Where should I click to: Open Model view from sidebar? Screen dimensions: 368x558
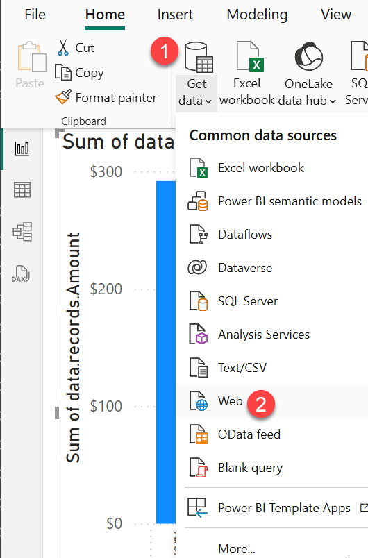click(x=22, y=232)
